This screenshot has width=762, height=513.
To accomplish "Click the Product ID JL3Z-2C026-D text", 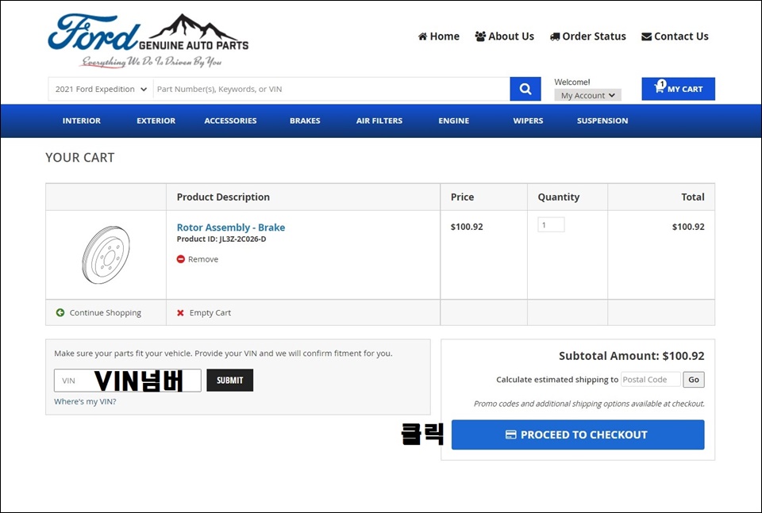I will [221, 239].
